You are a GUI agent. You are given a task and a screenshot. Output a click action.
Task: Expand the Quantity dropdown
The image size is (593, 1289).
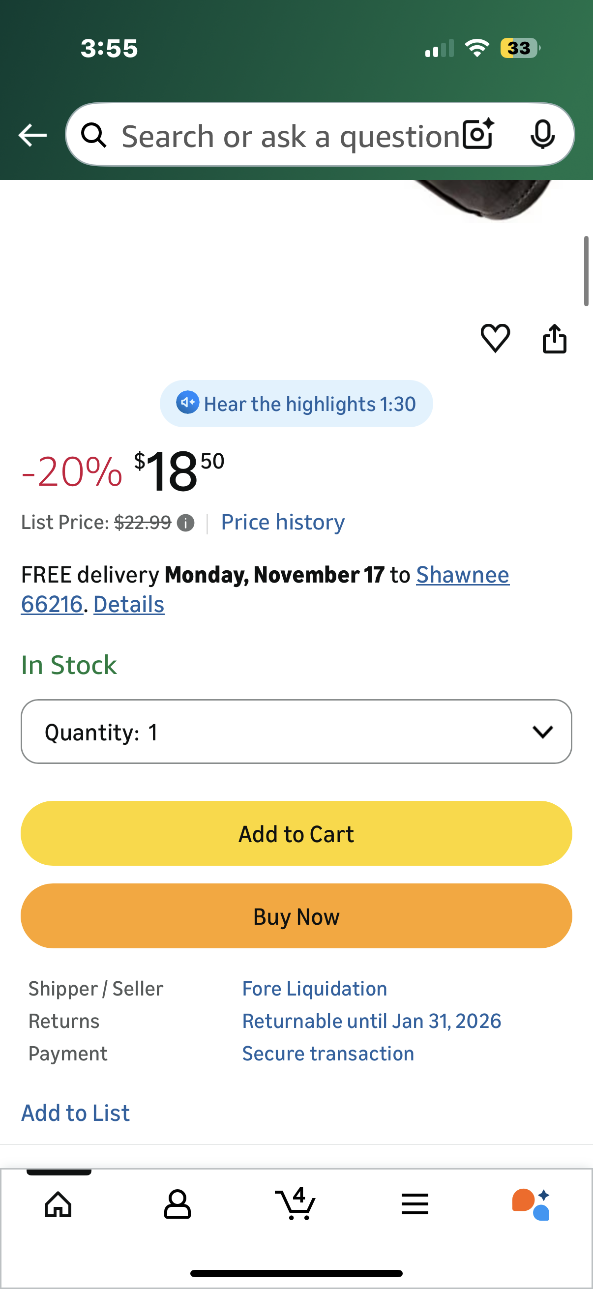click(296, 732)
